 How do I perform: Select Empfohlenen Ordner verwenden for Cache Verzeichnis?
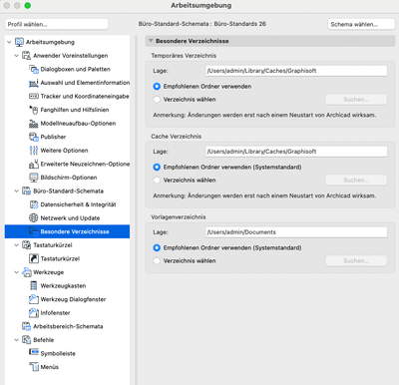click(x=157, y=168)
